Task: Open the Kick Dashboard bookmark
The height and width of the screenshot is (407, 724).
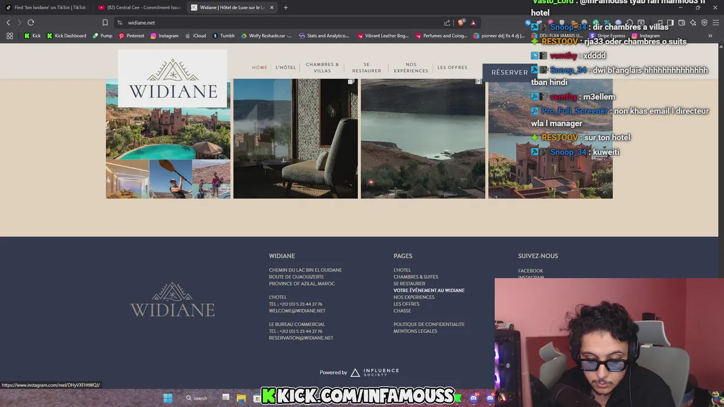Action: (67, 36)
